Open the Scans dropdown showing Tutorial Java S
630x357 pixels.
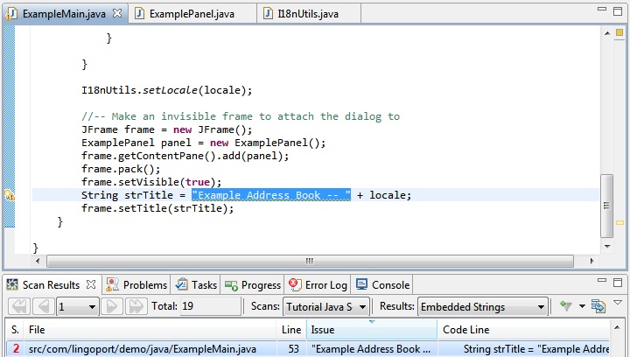361,307
